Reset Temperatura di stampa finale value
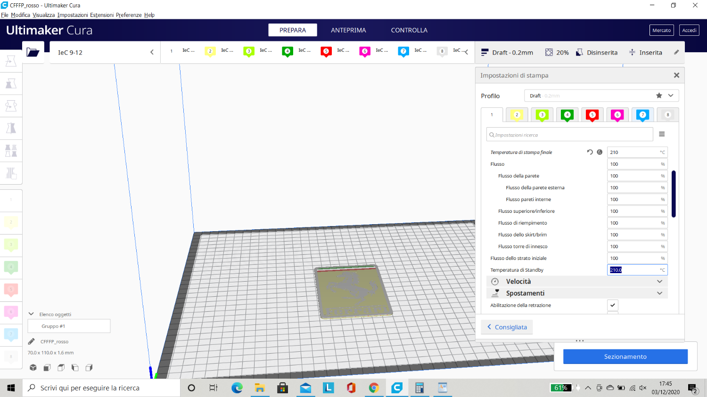Screen dimensions: 707x397 coord(590,152)
